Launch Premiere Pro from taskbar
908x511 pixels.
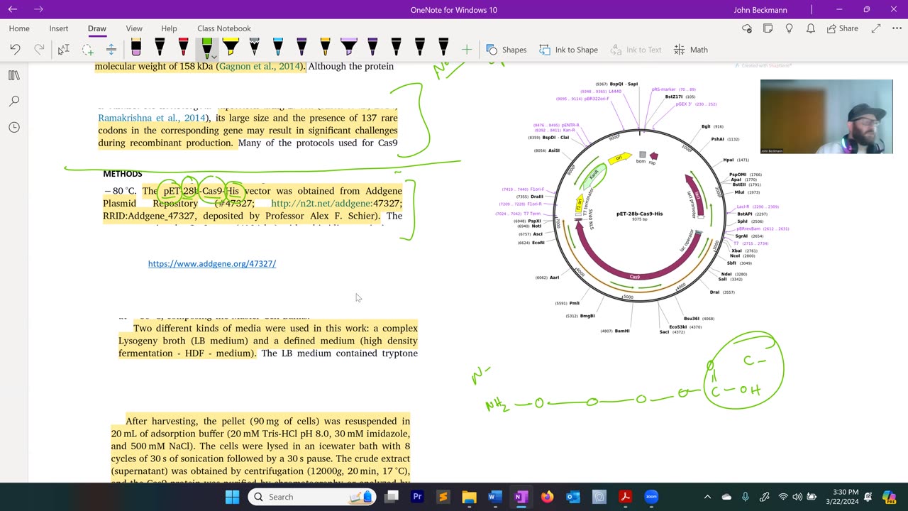coord(417,497)
